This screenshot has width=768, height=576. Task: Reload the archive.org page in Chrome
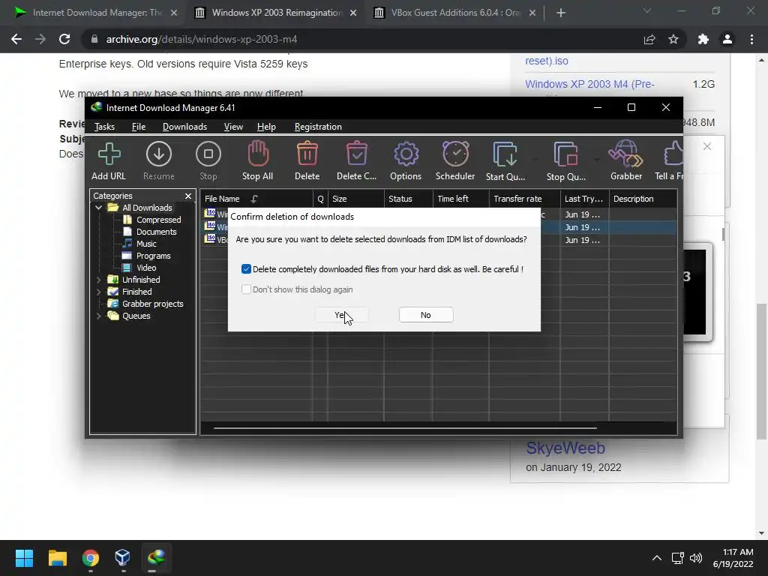pos(64,39)
